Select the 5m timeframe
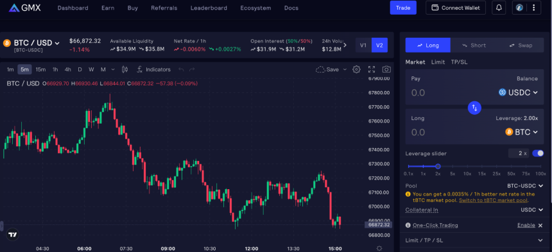The width and height of the screenshot is (552, 252). (24, 70)
